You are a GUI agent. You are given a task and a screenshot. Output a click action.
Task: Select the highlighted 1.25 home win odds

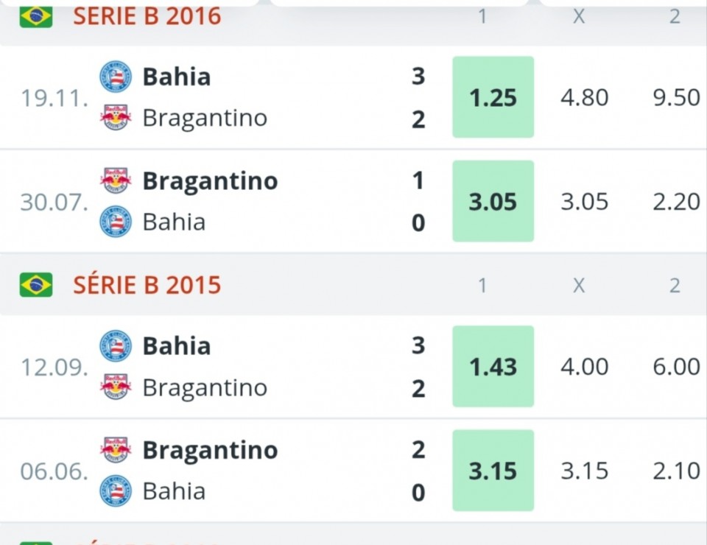(493, 97)
